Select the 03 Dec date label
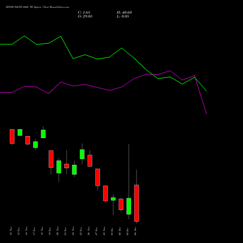The image size is (243, 243). point(127,231)
